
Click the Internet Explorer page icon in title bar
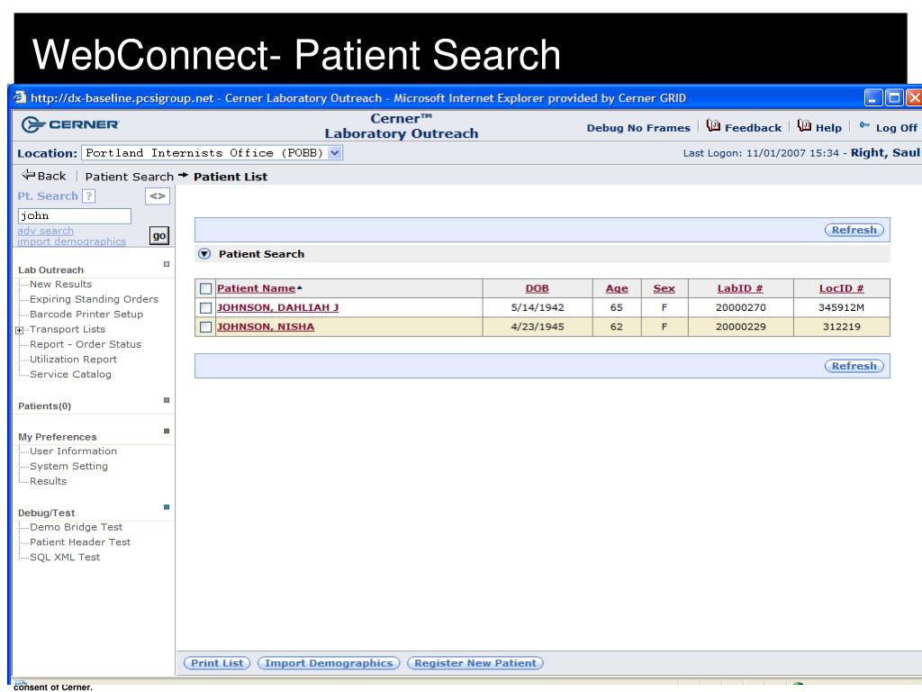pyautogui.click(x=20, y=97)
